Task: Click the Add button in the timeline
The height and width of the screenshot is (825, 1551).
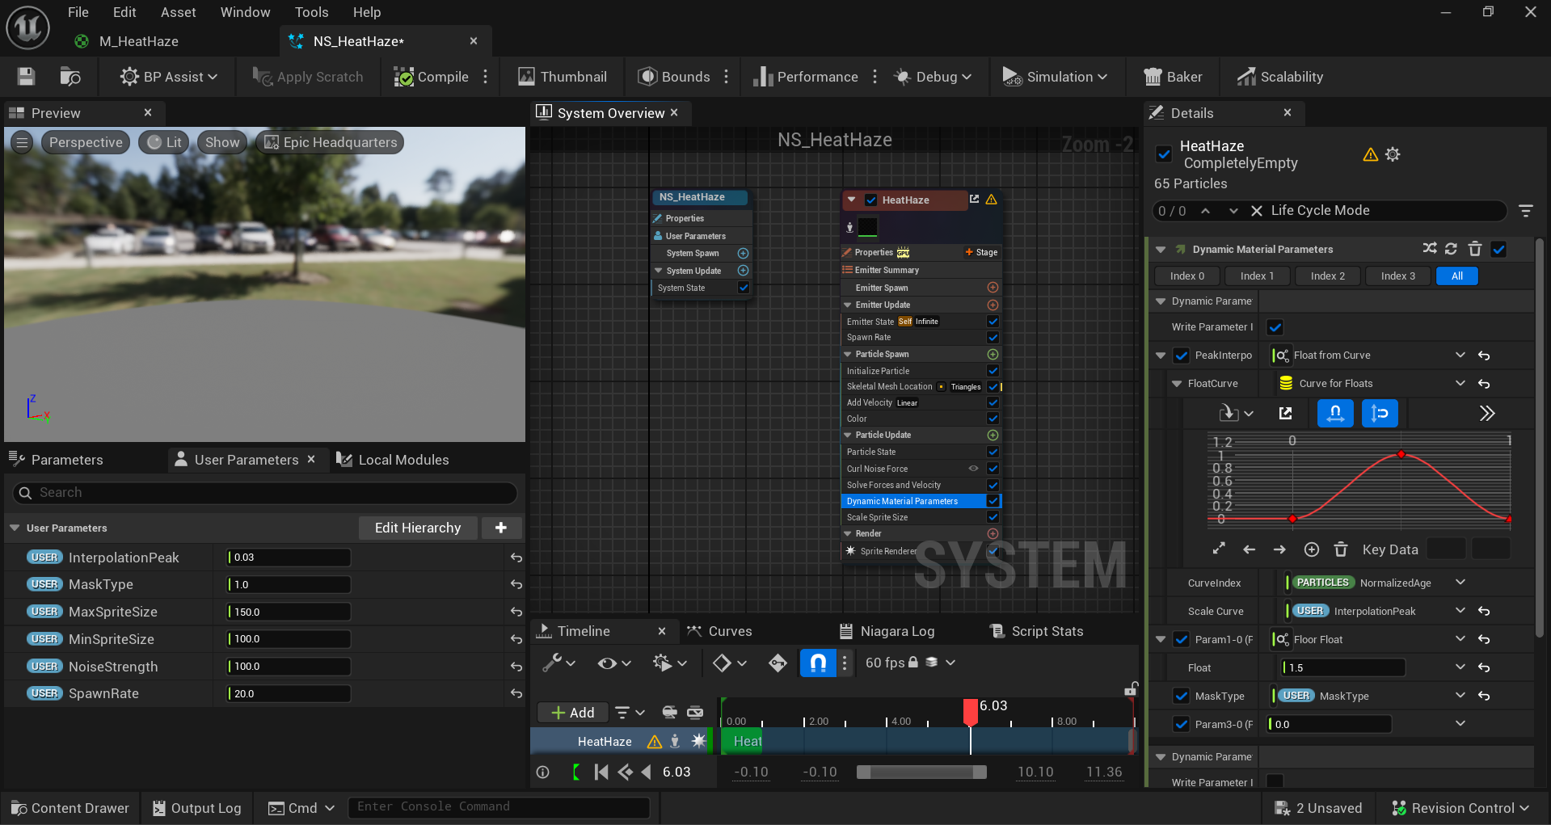Action: (572, 712)
